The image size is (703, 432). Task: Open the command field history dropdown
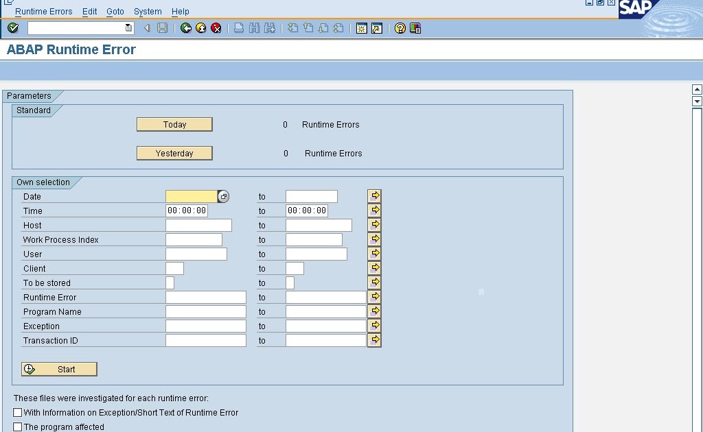(x=128, y=28)
